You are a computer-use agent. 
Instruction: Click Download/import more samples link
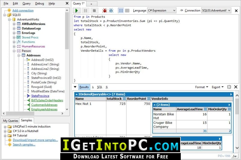(35, 140)
